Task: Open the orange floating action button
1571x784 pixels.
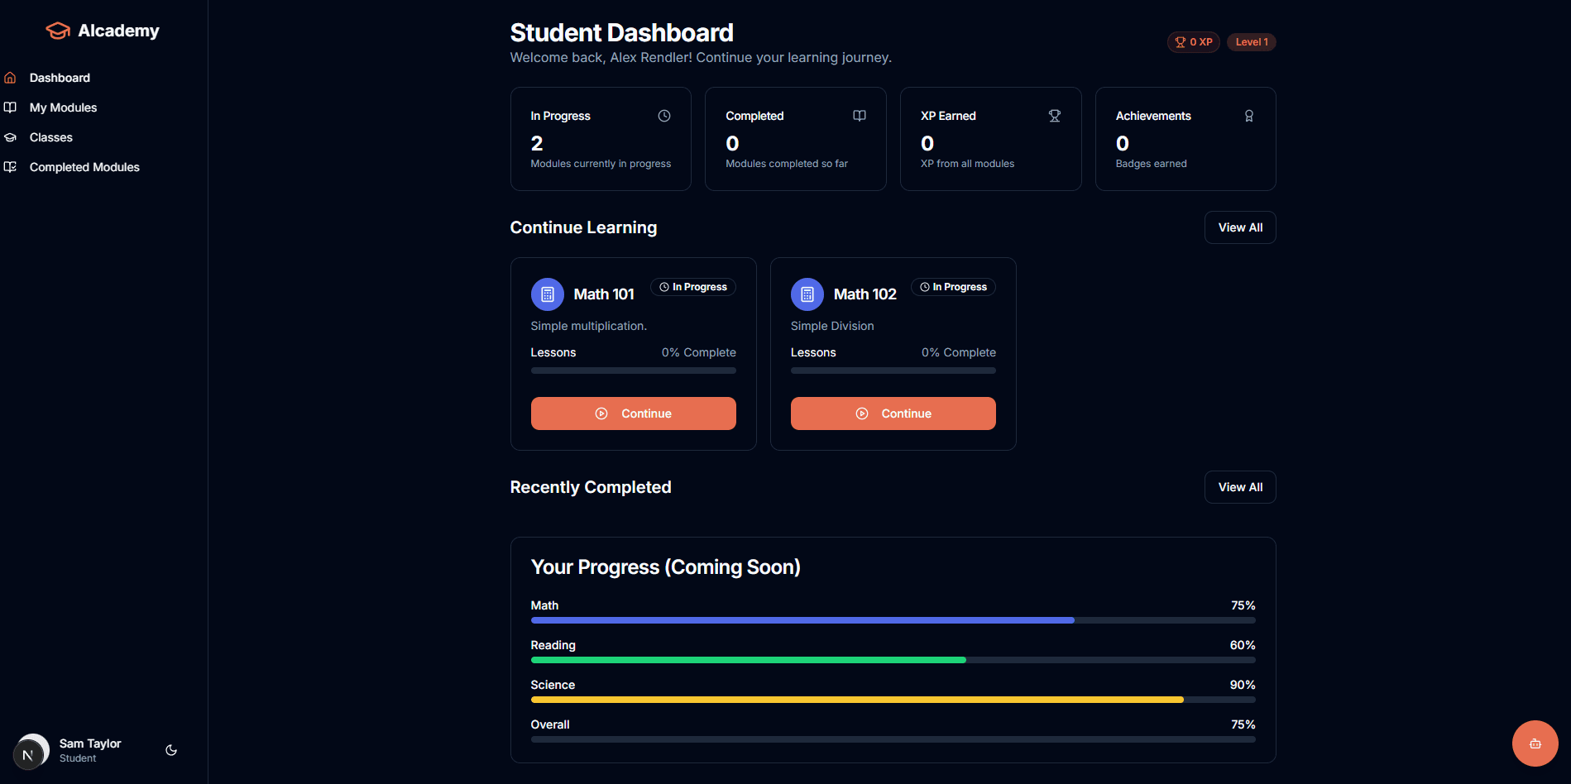Action: 1535,743
